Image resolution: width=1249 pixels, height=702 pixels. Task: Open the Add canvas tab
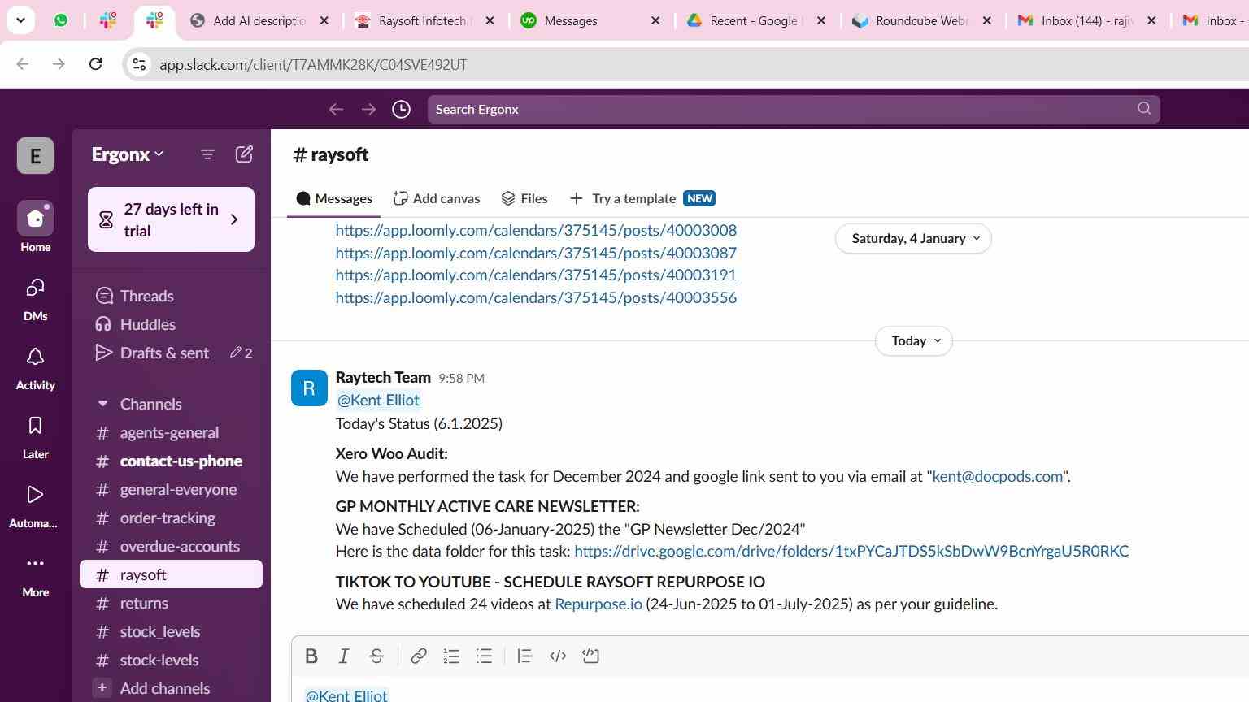tap(437, 199)
